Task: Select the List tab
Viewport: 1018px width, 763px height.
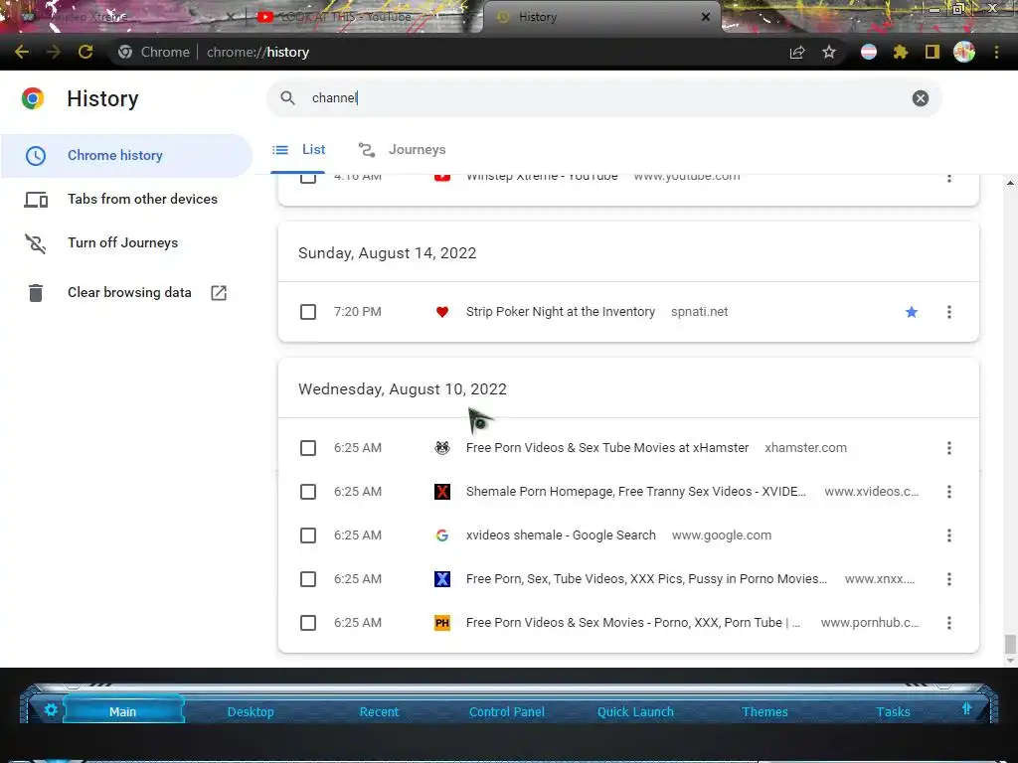Action: 299,150
